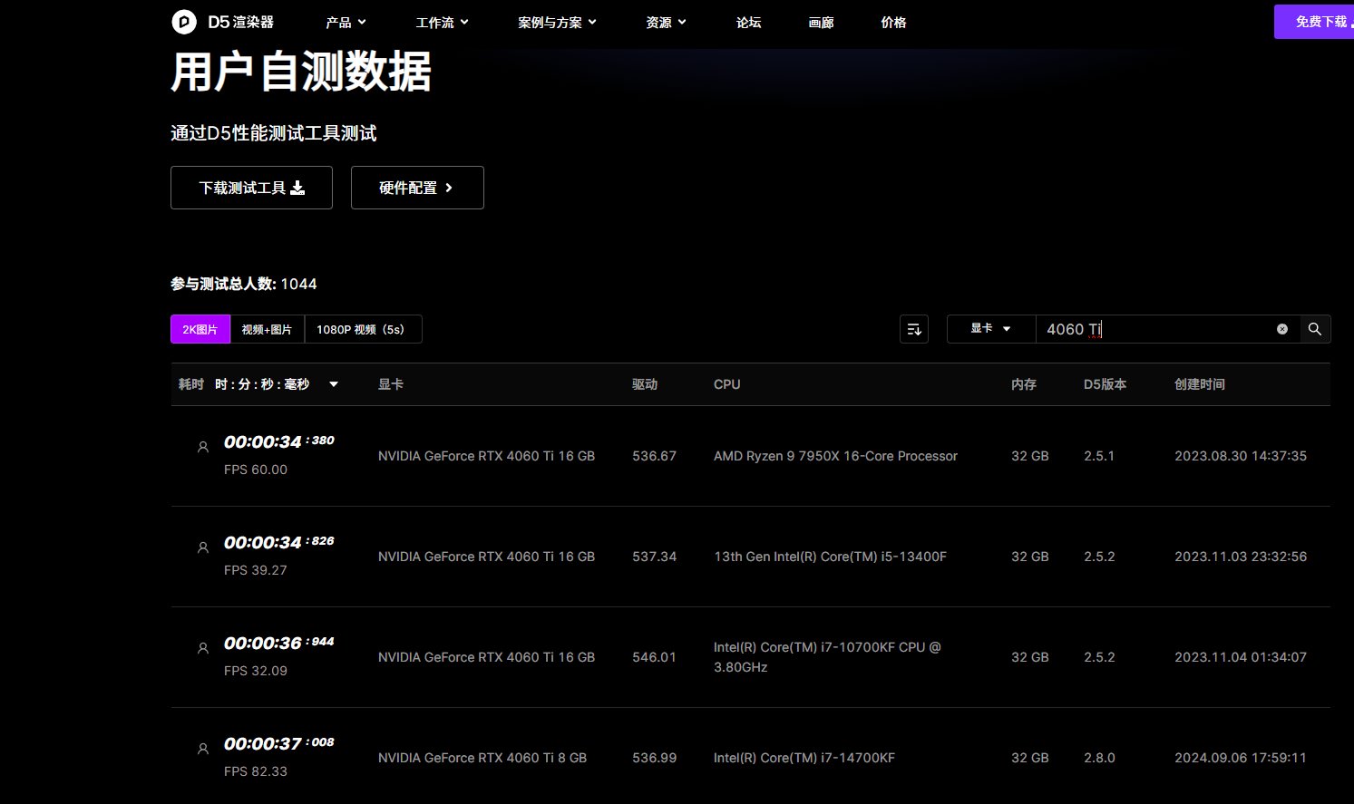Open the 显卡 search filter dropdown
The height and width of the screenshot is (804, 1354).
point(990,329)
